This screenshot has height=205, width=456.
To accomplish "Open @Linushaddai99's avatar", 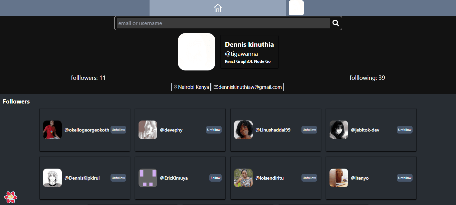I will click(x=243, y=130).
